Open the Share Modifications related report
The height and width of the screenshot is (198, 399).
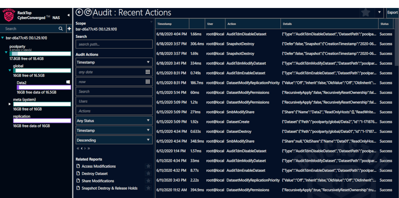pos(97,181)
